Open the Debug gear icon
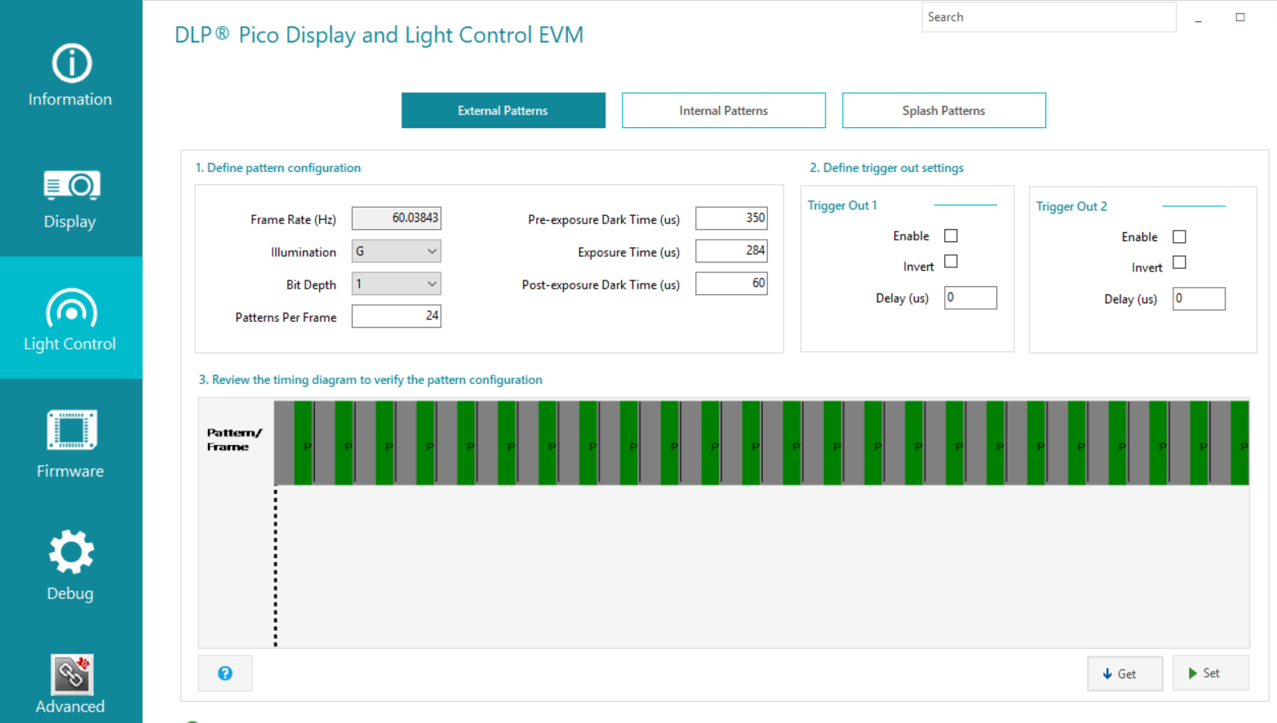Screen dimensions: 1277x723 pos(71,553)
